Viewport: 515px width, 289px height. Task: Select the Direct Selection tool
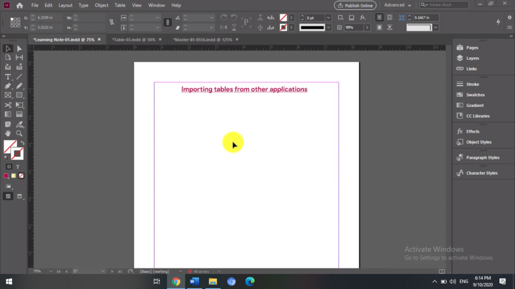(x=20, y=49)
